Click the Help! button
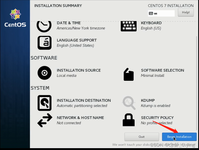Screen dimensions: 199x150 click(186, 12)
